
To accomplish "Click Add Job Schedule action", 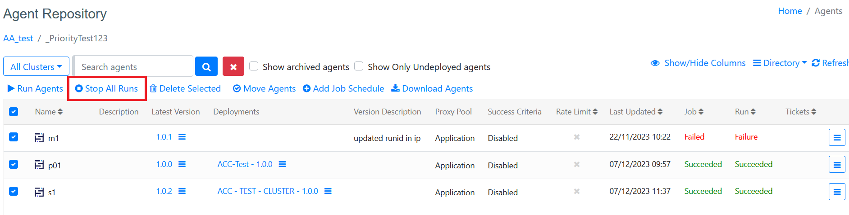I will click(343, 88).
